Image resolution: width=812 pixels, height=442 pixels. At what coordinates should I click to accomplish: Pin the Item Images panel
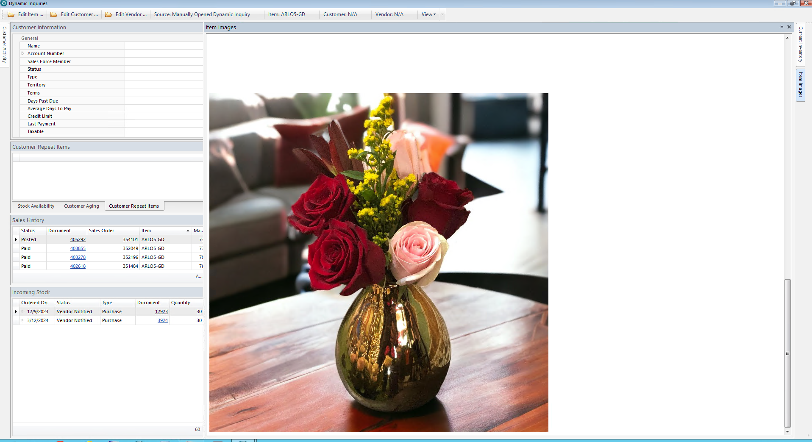[x=781, y=27]
